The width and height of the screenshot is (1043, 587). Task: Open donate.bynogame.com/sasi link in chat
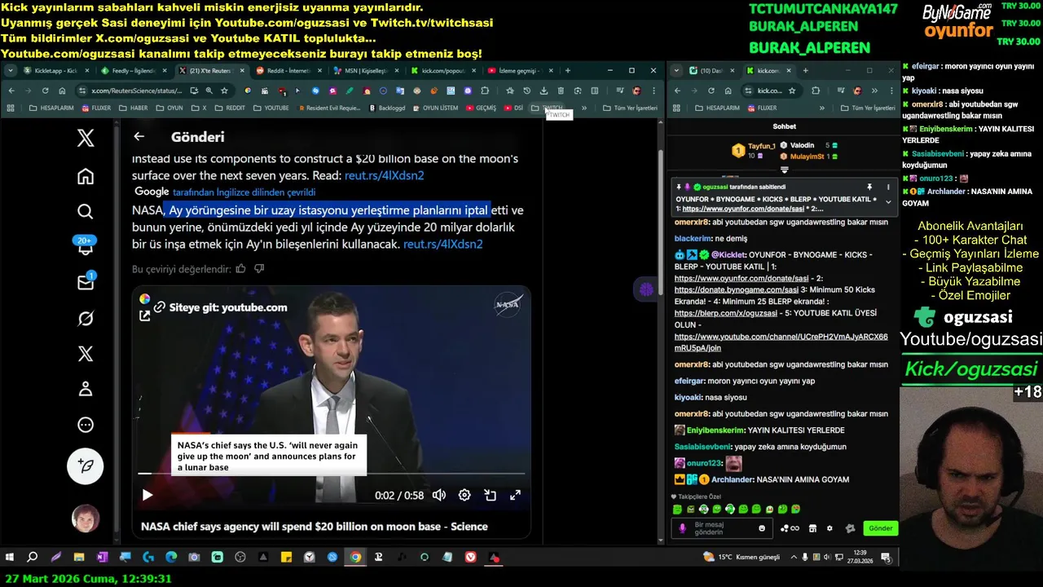737,289
